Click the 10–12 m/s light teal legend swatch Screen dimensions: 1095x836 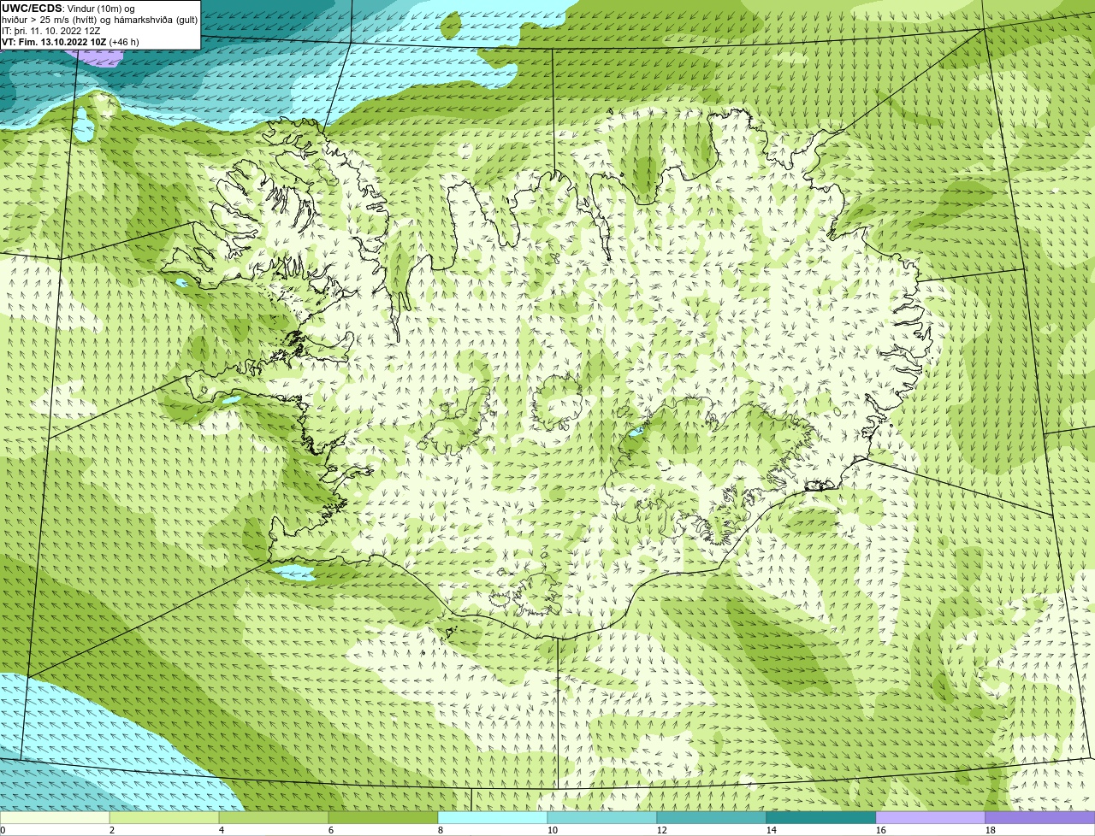(x=602, y=818)
